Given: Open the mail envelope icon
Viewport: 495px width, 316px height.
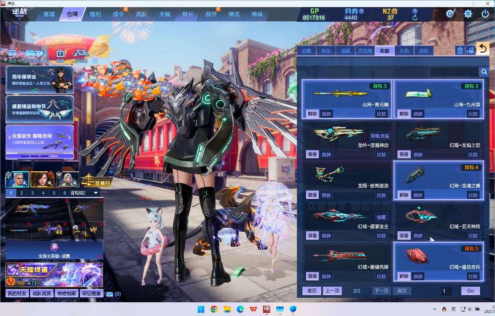Looking at the screenshot, I should pyautogui.click(x=110, y=294).
